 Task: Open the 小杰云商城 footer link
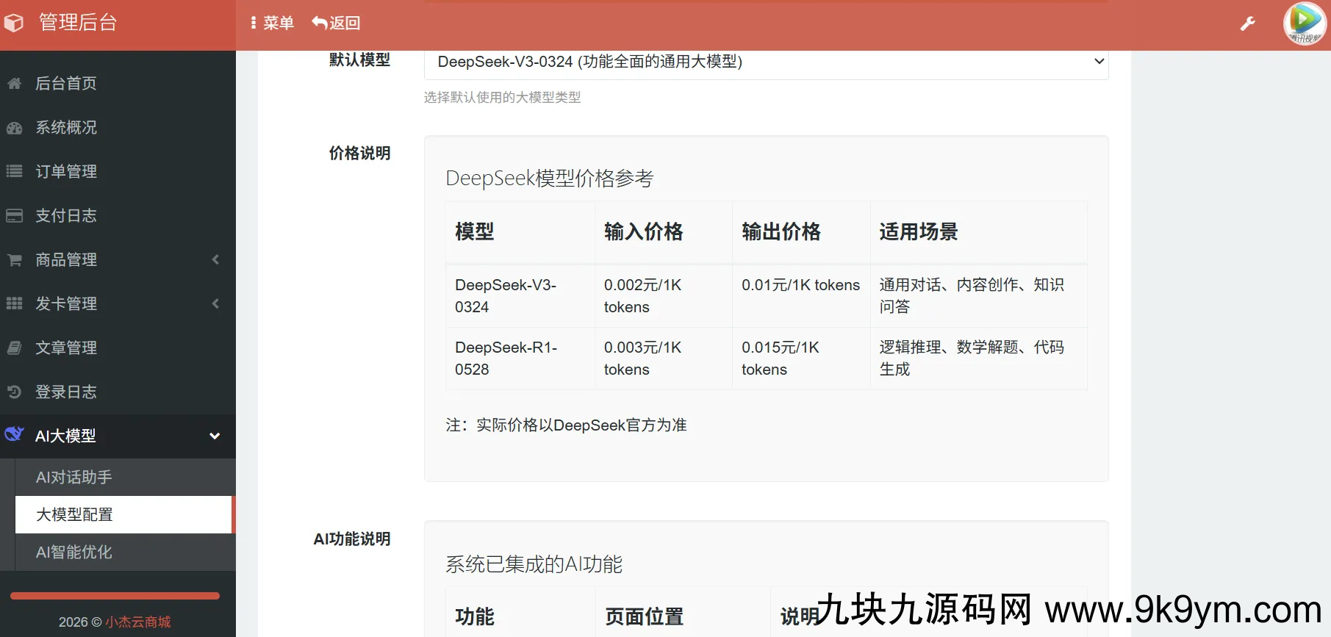pos(137,622)
